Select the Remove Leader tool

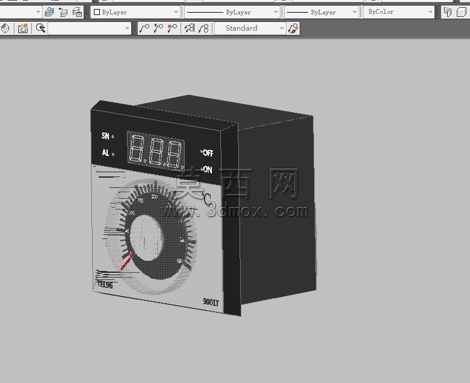pyautogui.click(x=172, y=28)
